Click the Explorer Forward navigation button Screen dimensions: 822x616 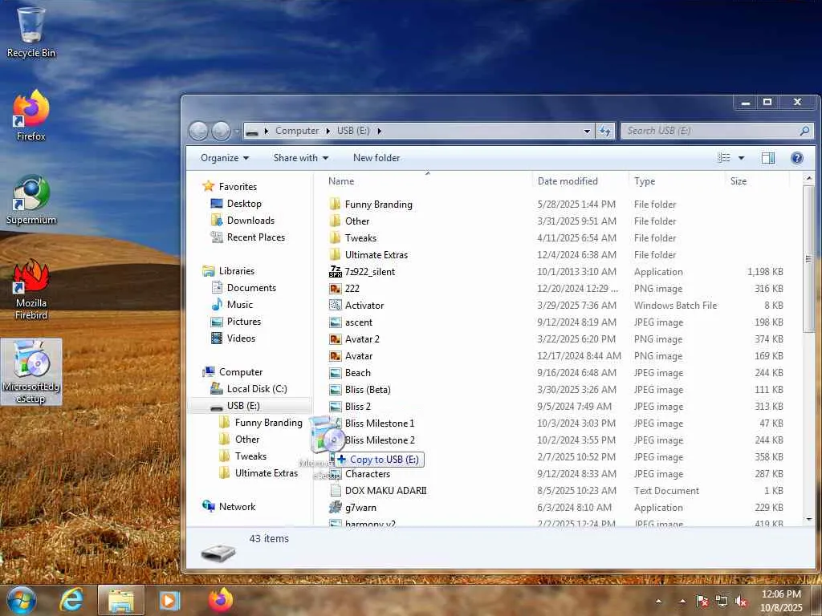click(x=222, y=131)
